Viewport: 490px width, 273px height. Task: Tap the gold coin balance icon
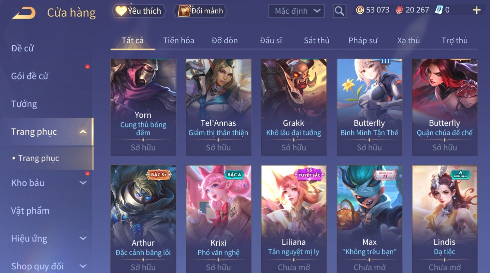click(x=360, y=10)
